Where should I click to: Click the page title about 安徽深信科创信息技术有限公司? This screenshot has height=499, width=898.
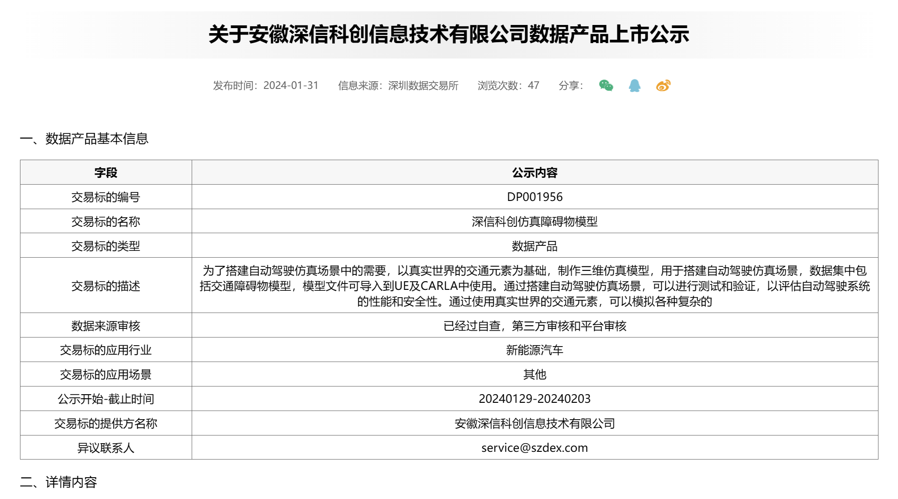[x=449, y=34]
